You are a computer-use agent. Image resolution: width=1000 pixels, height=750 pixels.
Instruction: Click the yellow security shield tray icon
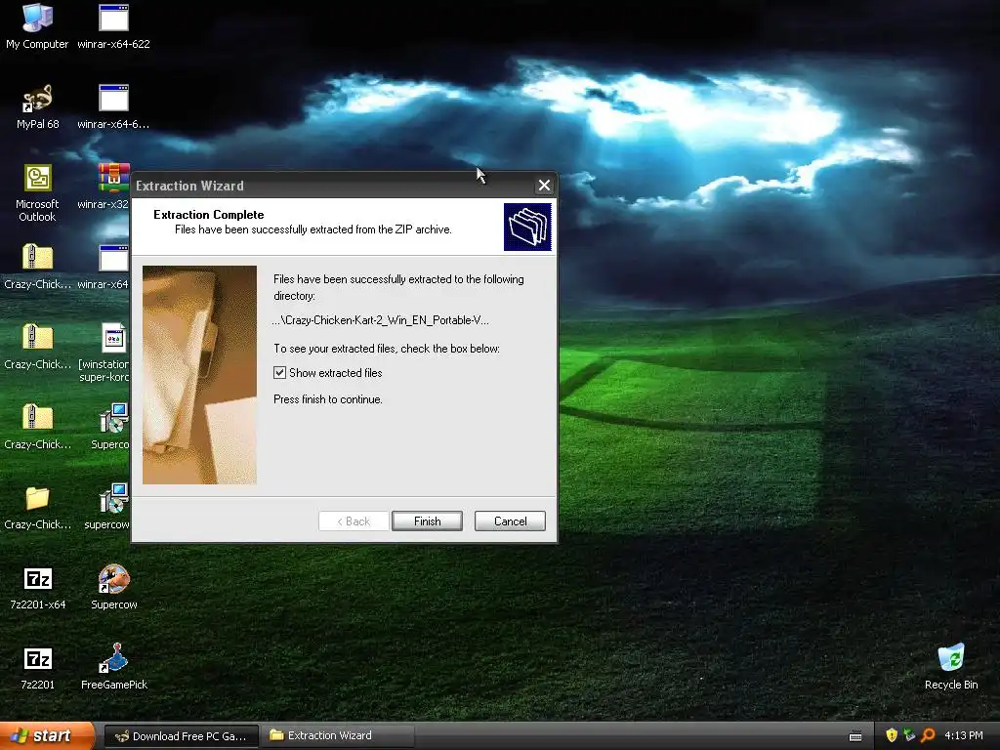892,735
